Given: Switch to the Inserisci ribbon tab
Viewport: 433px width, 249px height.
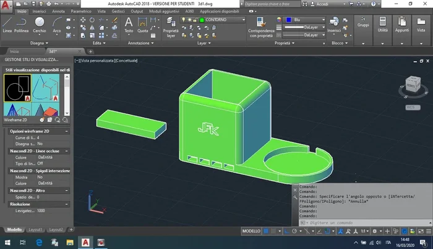Looking at the screenshot, I should pyautogui.click(x=39, y=11).
